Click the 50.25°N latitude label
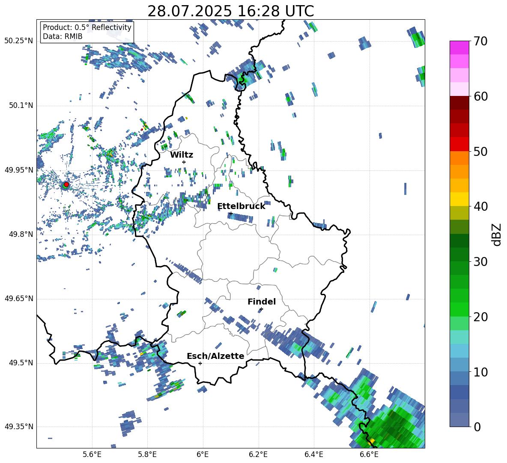Screen dimensions: 507x463 (19, 41)
